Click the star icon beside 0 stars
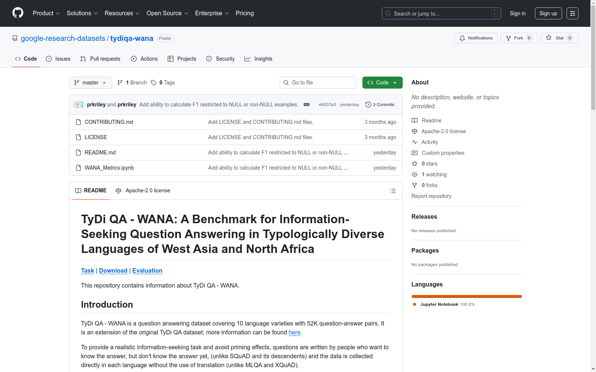This screenshot has width=596, height=372. pyautogui.click(x=415, y=164)
